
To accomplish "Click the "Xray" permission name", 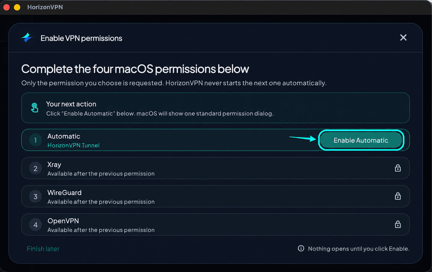I will (x=54, y=165).
